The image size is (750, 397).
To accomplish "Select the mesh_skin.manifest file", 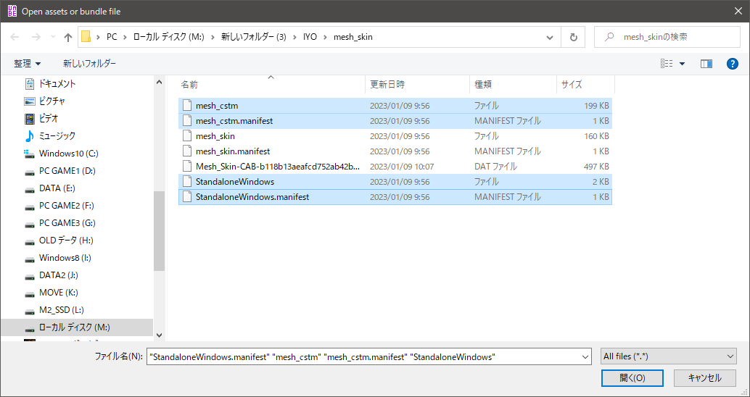I will (395, 151).
